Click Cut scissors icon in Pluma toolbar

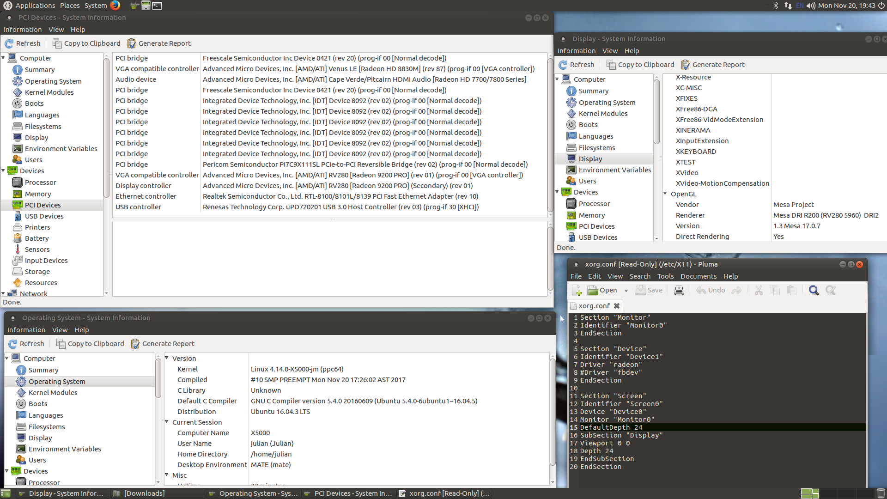pyautogui.click(x=758, y=290)
